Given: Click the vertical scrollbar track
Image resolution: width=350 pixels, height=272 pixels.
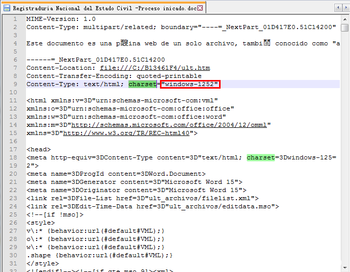Looking at the screenshot, I should click(x=345, y=153).
